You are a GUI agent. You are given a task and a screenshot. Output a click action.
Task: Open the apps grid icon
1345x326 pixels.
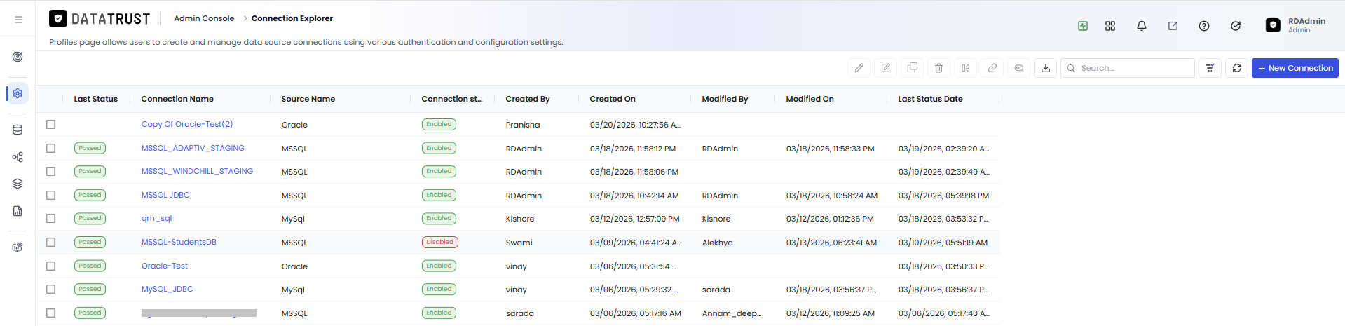1110,26
